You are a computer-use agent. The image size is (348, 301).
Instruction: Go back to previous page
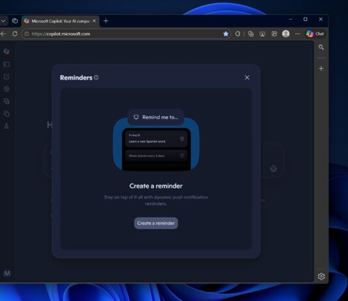pyautogui.click(x=3, y=34)
